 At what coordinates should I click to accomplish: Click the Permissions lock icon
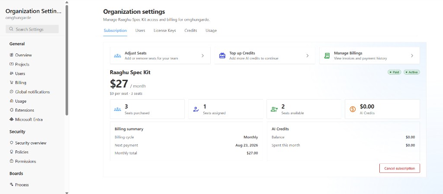click(x=11, y=161)
